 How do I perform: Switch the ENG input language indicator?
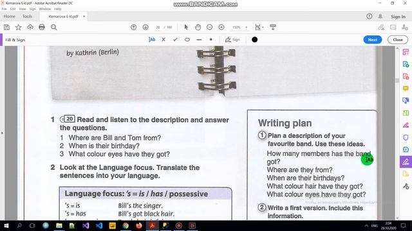click(x=375, y=225)
